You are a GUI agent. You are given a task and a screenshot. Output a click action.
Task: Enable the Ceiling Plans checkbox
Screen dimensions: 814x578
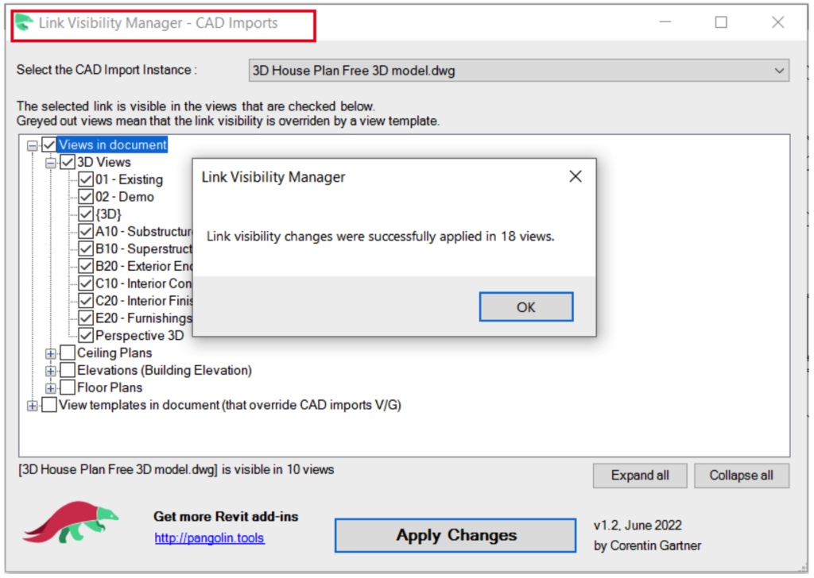pyautogui.click(x=68, y=353)
